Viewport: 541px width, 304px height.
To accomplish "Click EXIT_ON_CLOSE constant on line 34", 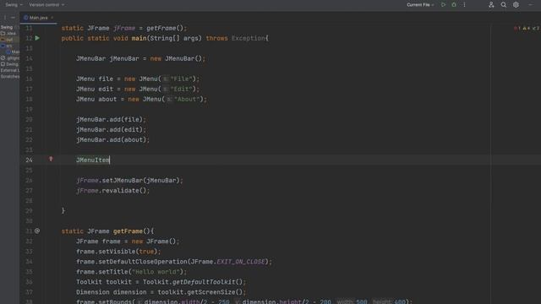I will 240,262.
